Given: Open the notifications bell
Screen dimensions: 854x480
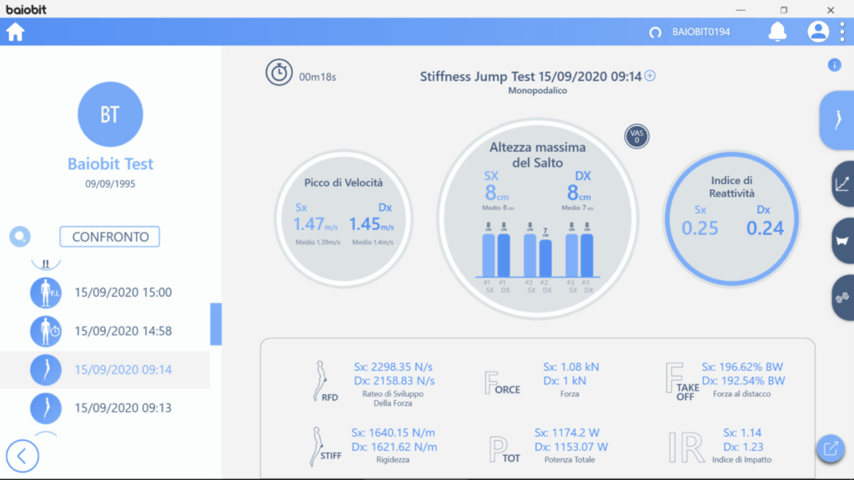Looking at the screenshot, I should [777, 32].
